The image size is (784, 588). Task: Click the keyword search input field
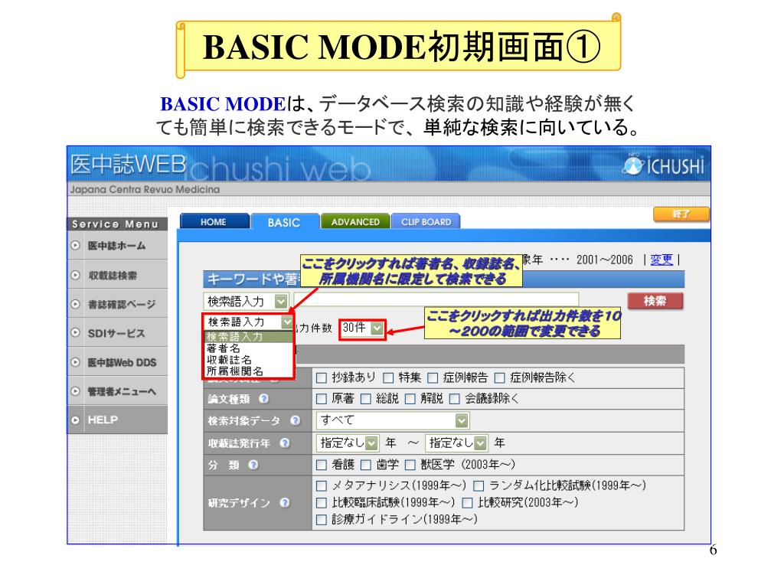pos(436,299)
